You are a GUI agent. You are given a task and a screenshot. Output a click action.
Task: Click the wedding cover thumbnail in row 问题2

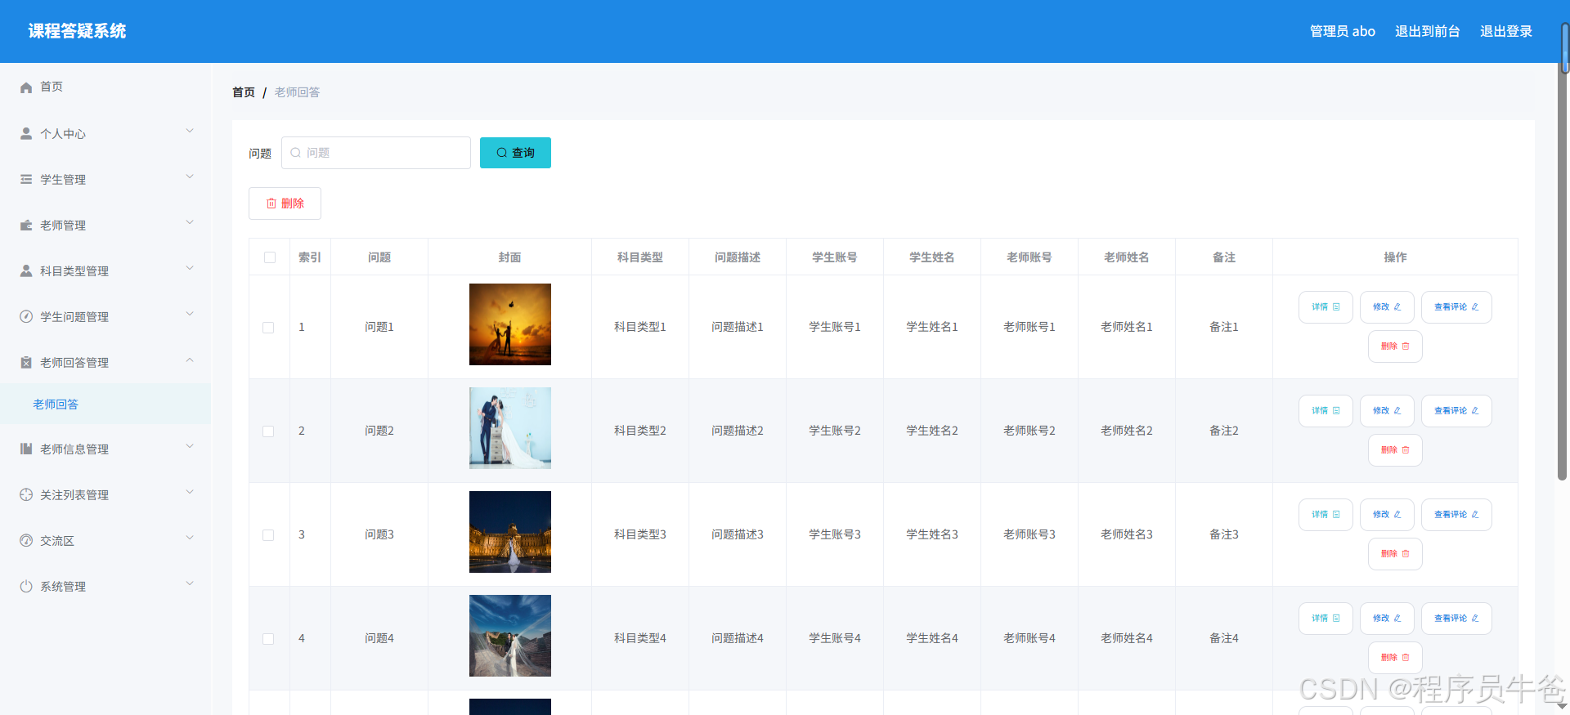(x=510, y=428)
